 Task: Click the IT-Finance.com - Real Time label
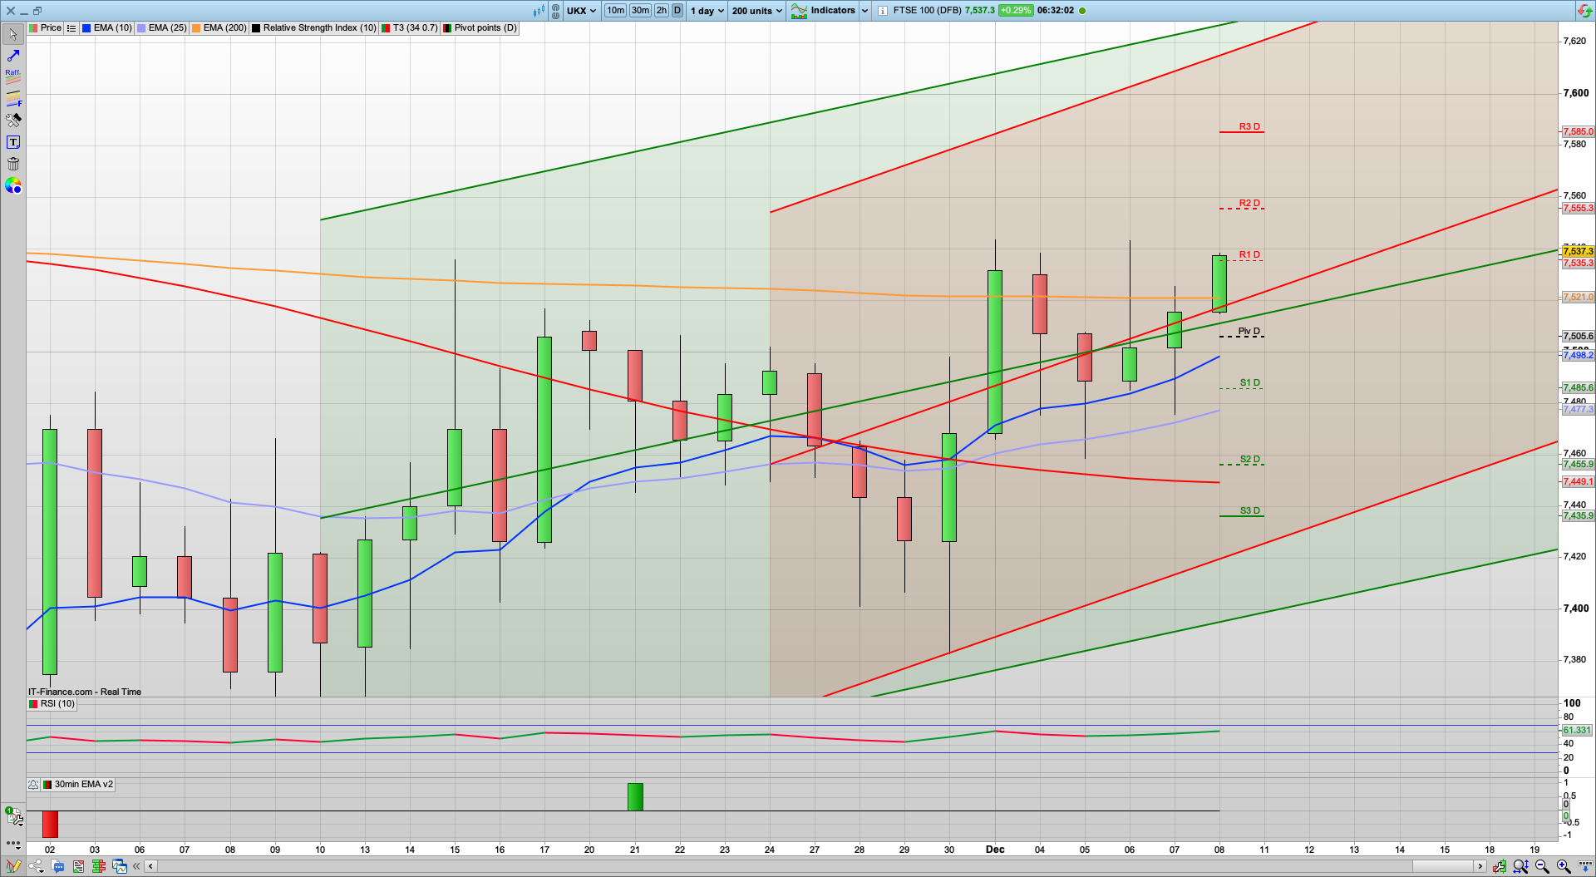pyautogui.click(x=85, y=692)
